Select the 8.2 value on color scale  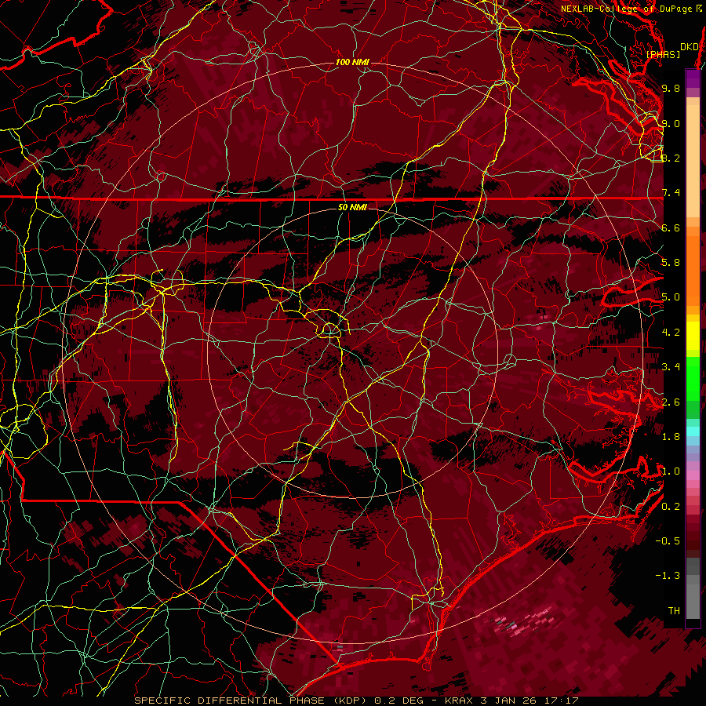tap(671, 158)
